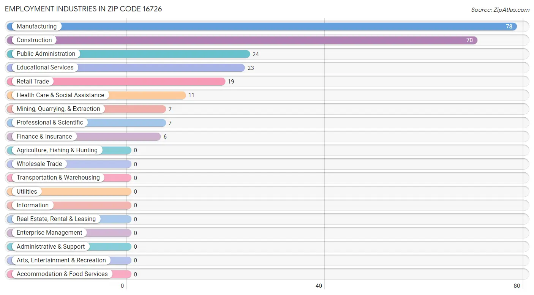Click Real Estate, Rental & Leasing label
The width and height of the screenshot is (534, 295).
tap(56, 219)
